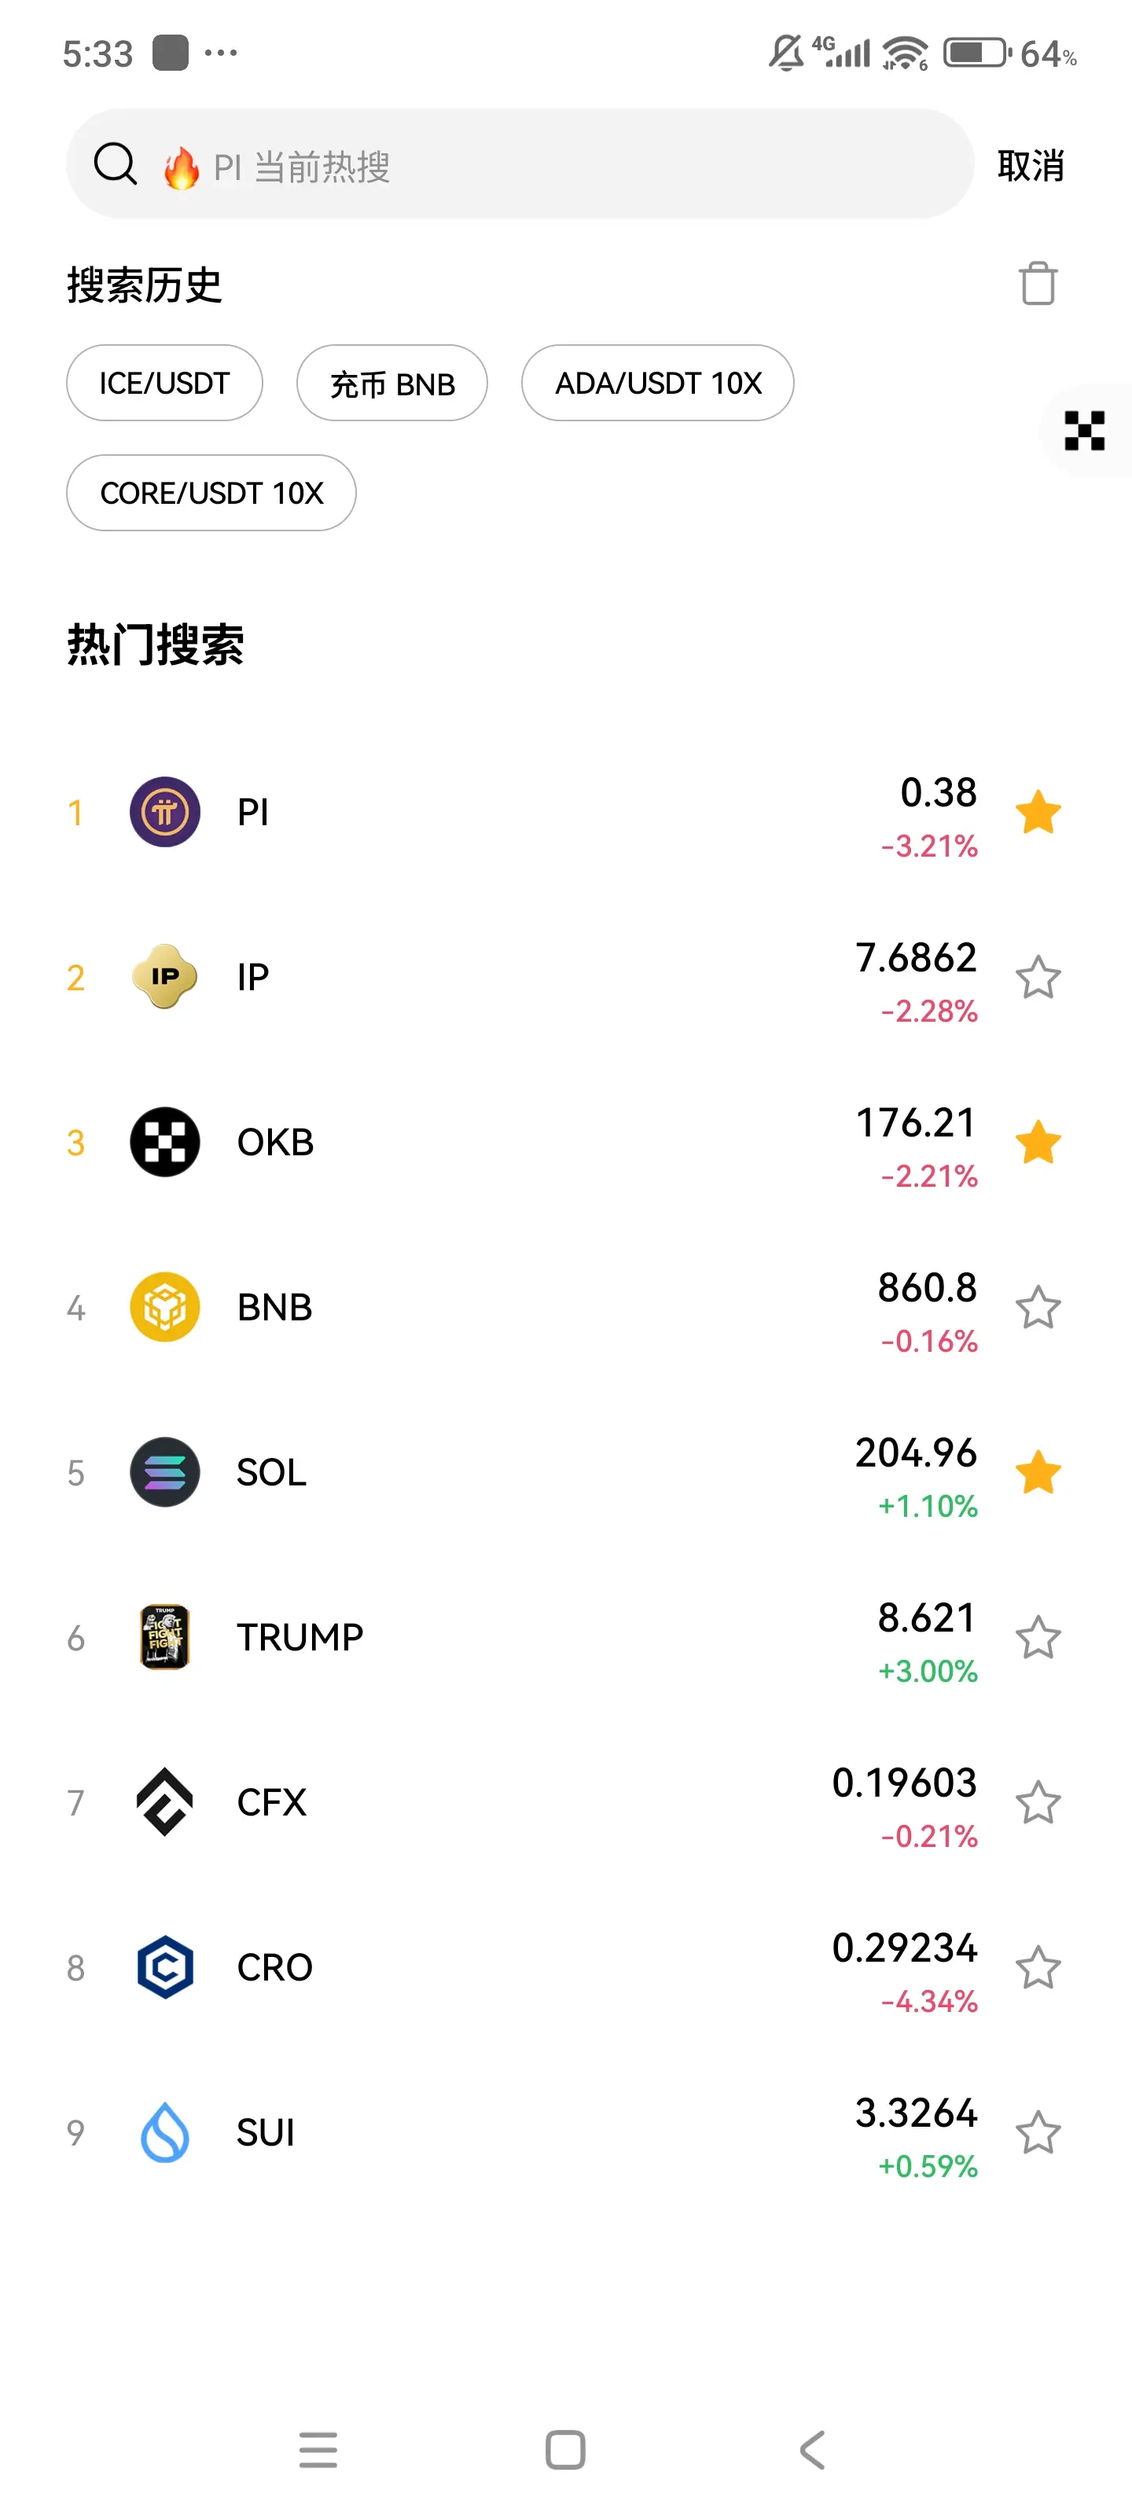
Task: Focus the PI 当前热搜 search field
Action: click(520, 164)
